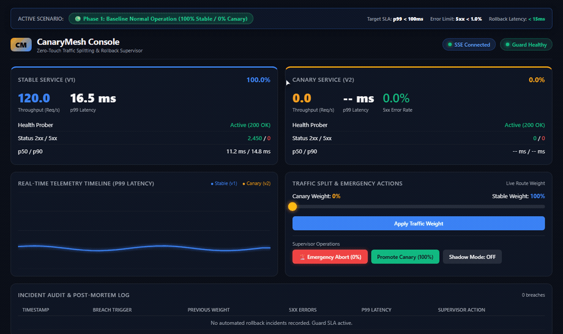563x334 pixels.
Task: Click the stable p99 latency timeline line
Action: pyautogui.click(x=144, y=248)
